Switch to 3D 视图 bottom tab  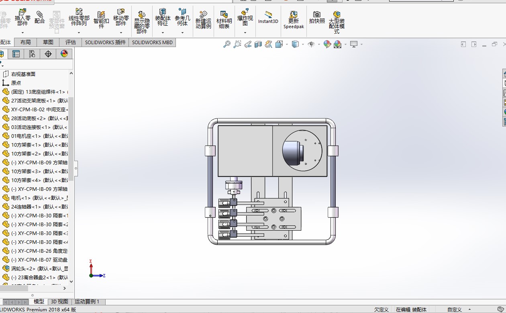coord(59,301)
